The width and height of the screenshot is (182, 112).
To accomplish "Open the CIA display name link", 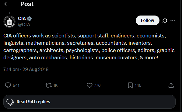I will (22, 19).
